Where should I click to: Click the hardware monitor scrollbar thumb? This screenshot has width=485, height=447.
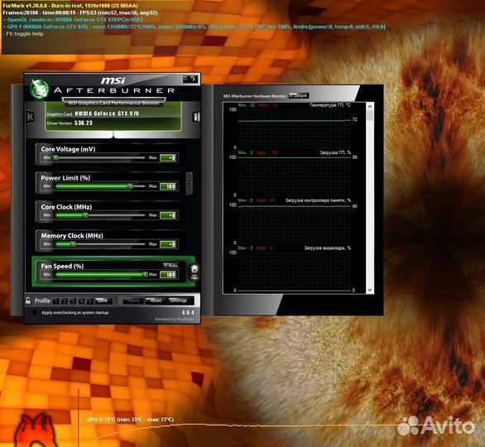point(370,116)
